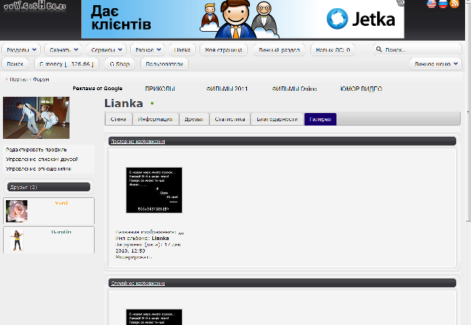Open the pink rose friend avatar
The width and height of the screenshot is (471, 325).
pos(17,211)
